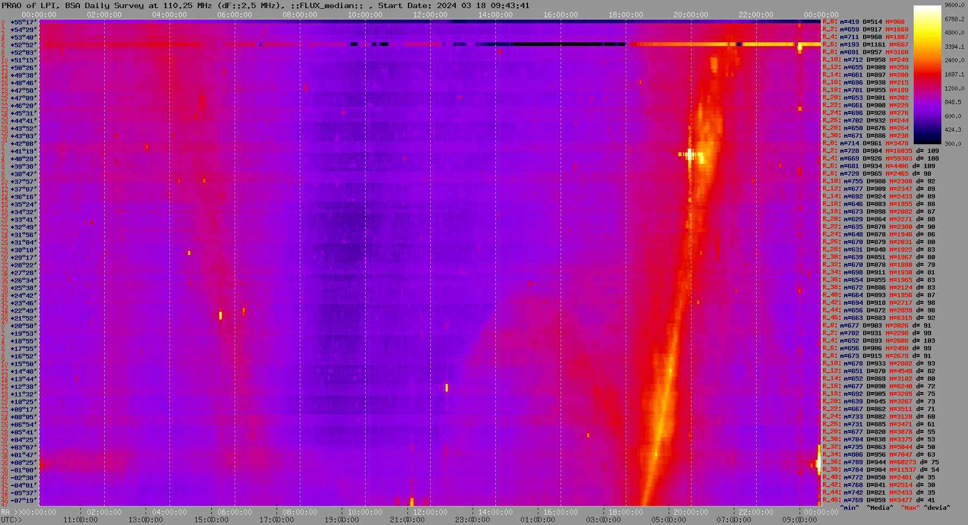Viewport: 968px width, 525px height.
Task: Click the 9600.0 color scale value
Action: click(x=954, y=5)
